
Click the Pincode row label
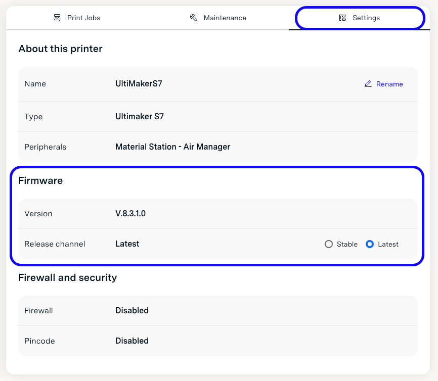coord(39,341)
